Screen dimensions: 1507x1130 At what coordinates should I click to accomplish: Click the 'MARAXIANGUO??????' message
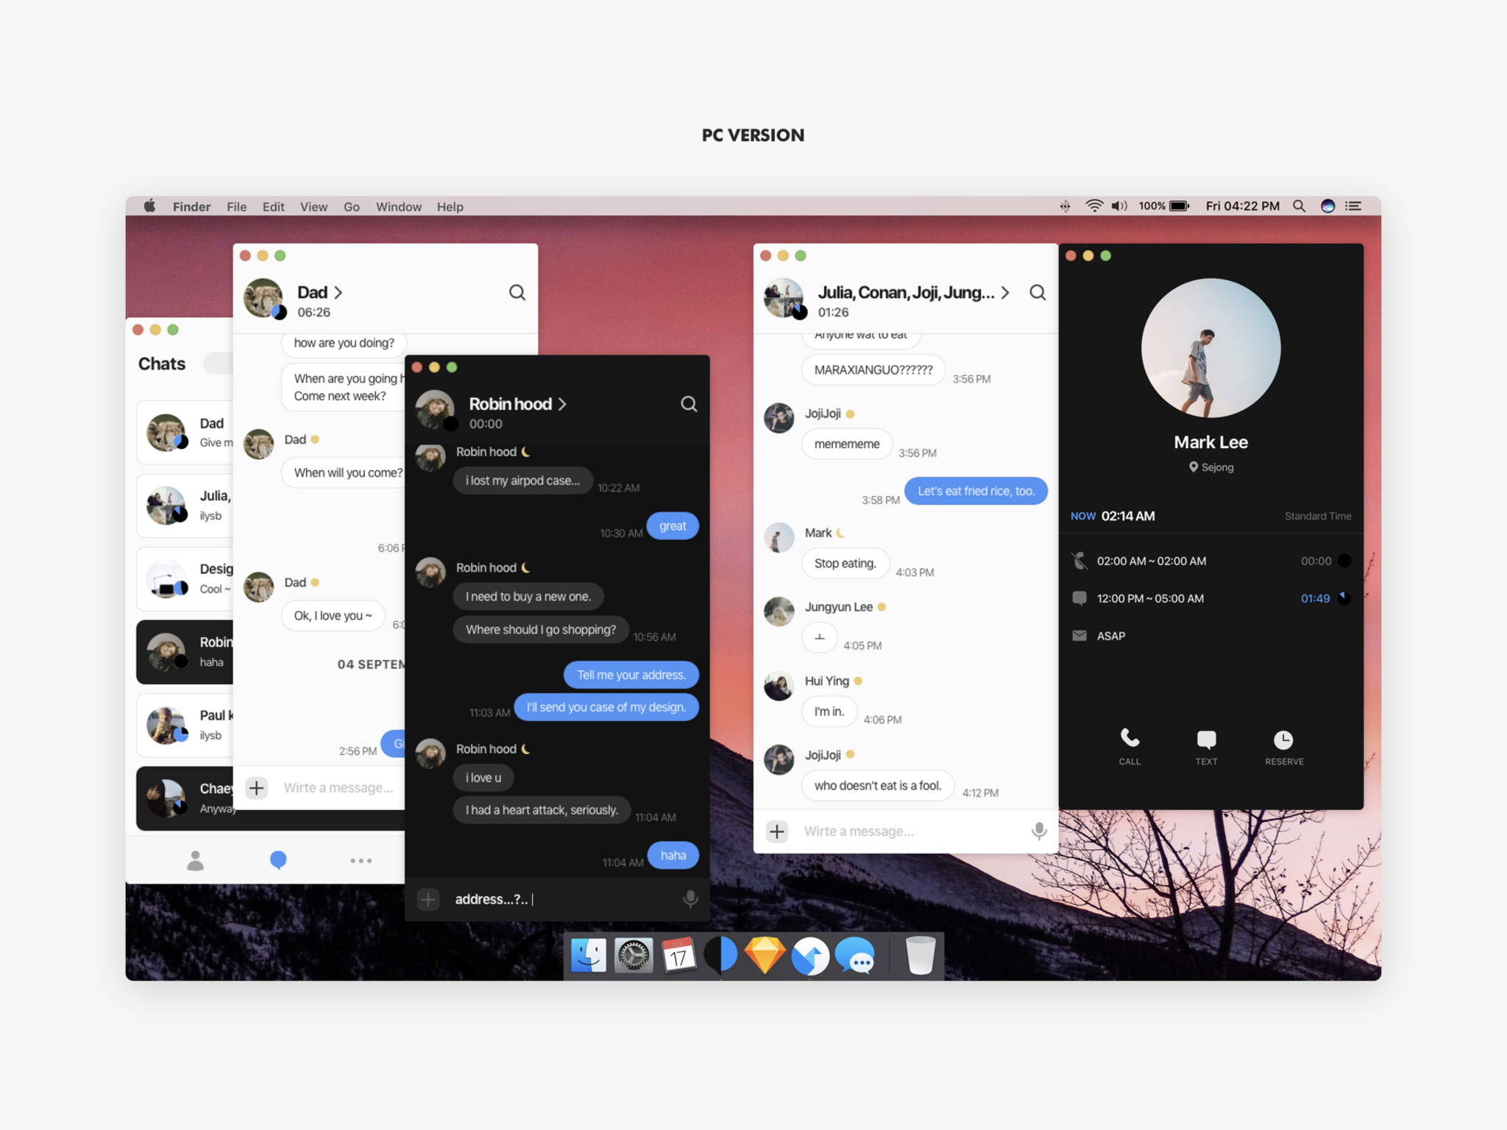873,370
